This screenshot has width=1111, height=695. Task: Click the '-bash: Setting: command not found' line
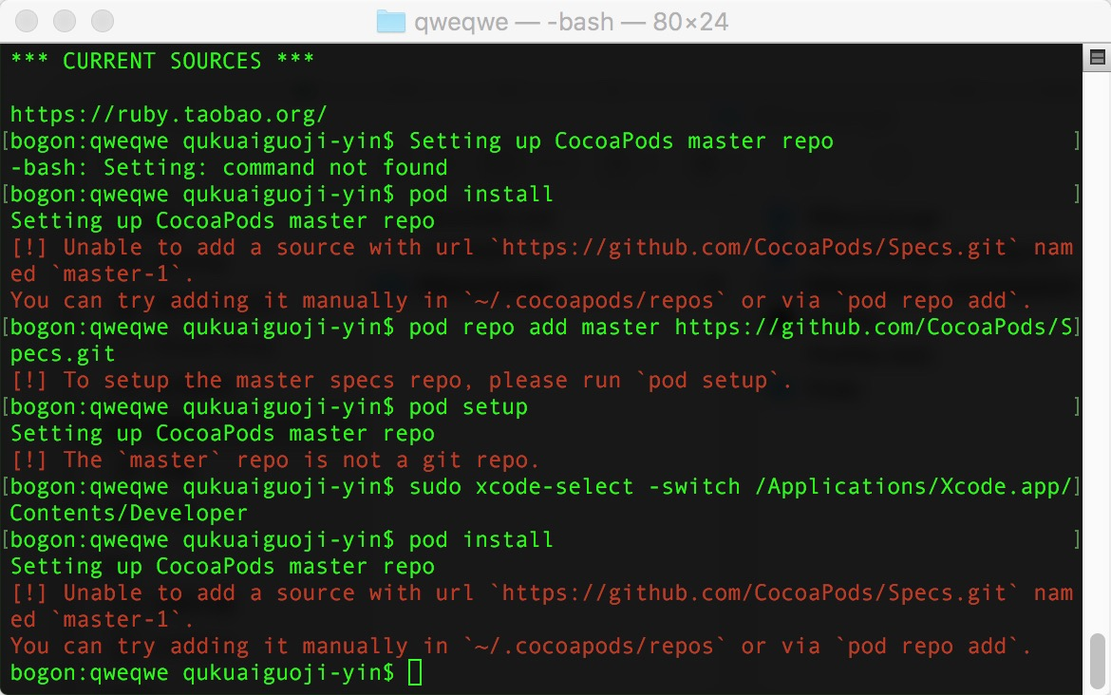pos(229,167)
